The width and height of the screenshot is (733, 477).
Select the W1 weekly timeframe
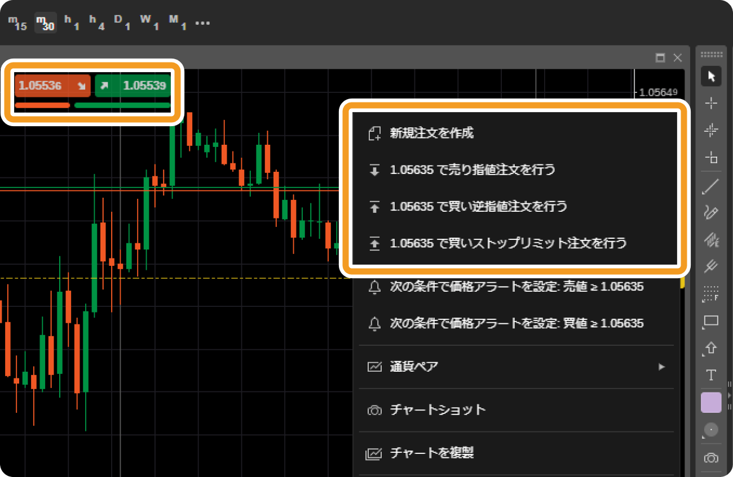click(149, 23)
